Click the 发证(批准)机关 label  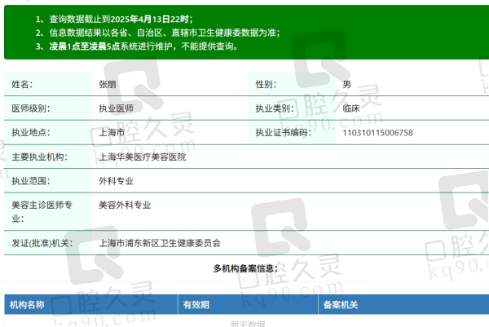42,243
